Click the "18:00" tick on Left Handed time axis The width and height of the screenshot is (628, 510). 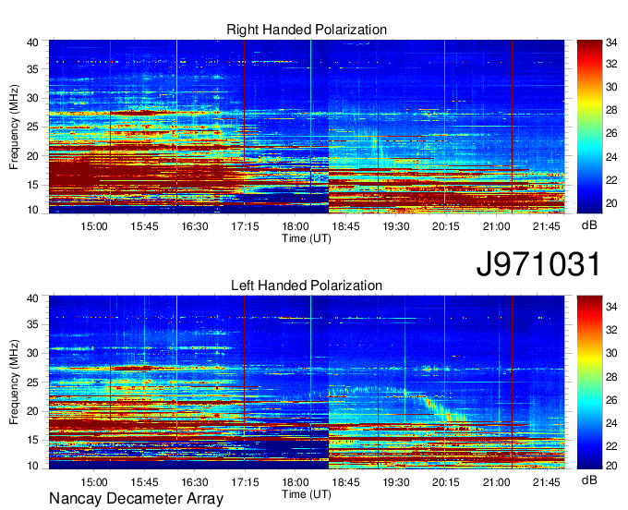click(296, 482)
